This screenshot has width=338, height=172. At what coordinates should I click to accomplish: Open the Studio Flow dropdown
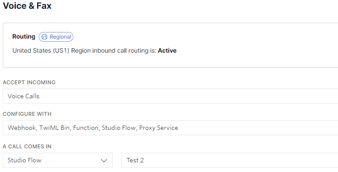(58, 160)
